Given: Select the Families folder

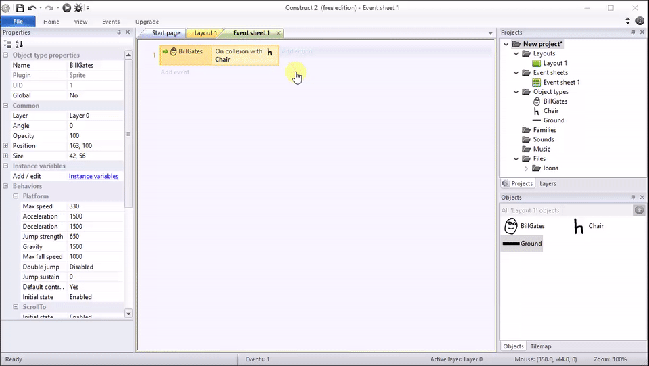Looking at the screenshot, I should pos(544,130).
